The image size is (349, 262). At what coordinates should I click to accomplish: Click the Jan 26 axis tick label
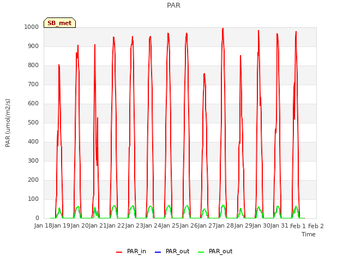188,226
